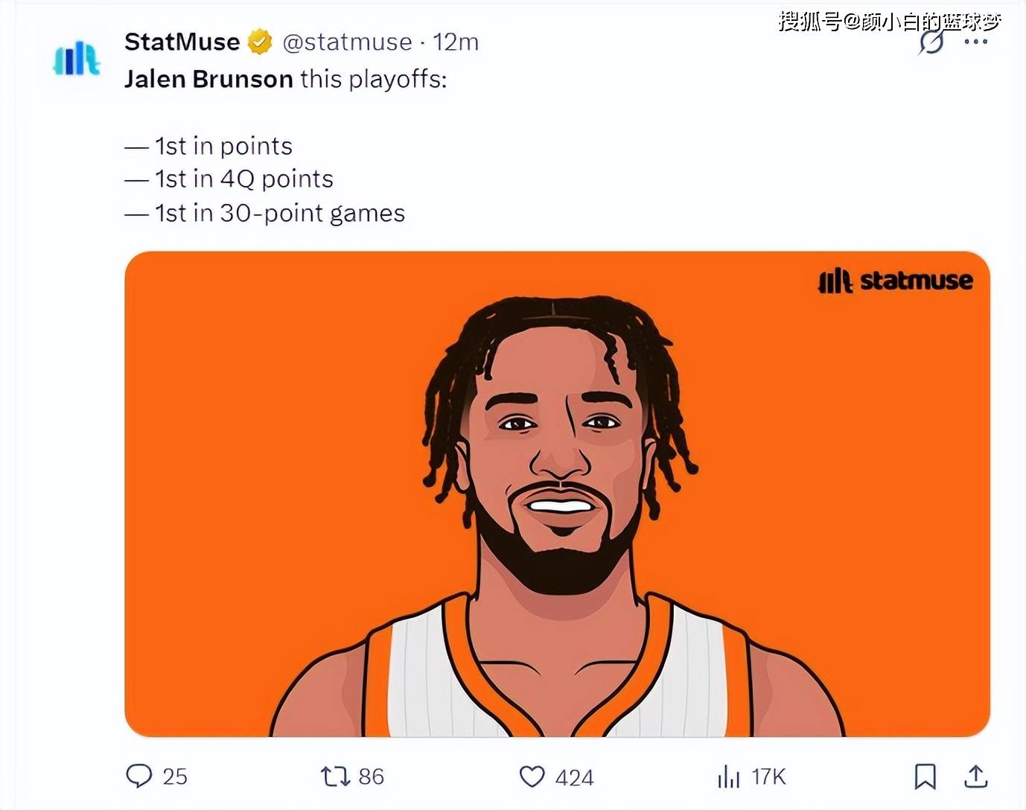1026x810 pixels.
Task: Retweet the StatMuse post
Action: click(335, 776)
